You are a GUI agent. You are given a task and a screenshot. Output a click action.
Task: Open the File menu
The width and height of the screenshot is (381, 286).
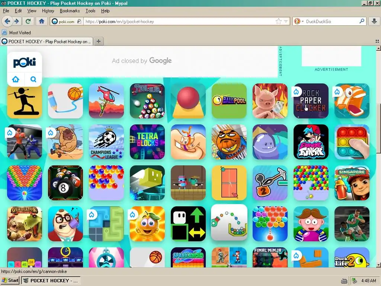click(x=6, y=11)
